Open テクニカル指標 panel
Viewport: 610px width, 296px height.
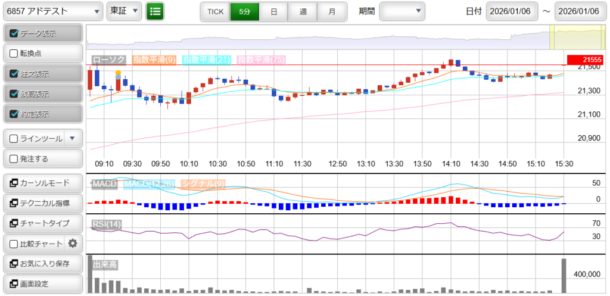pyautogui.click(x=42, y=203)
